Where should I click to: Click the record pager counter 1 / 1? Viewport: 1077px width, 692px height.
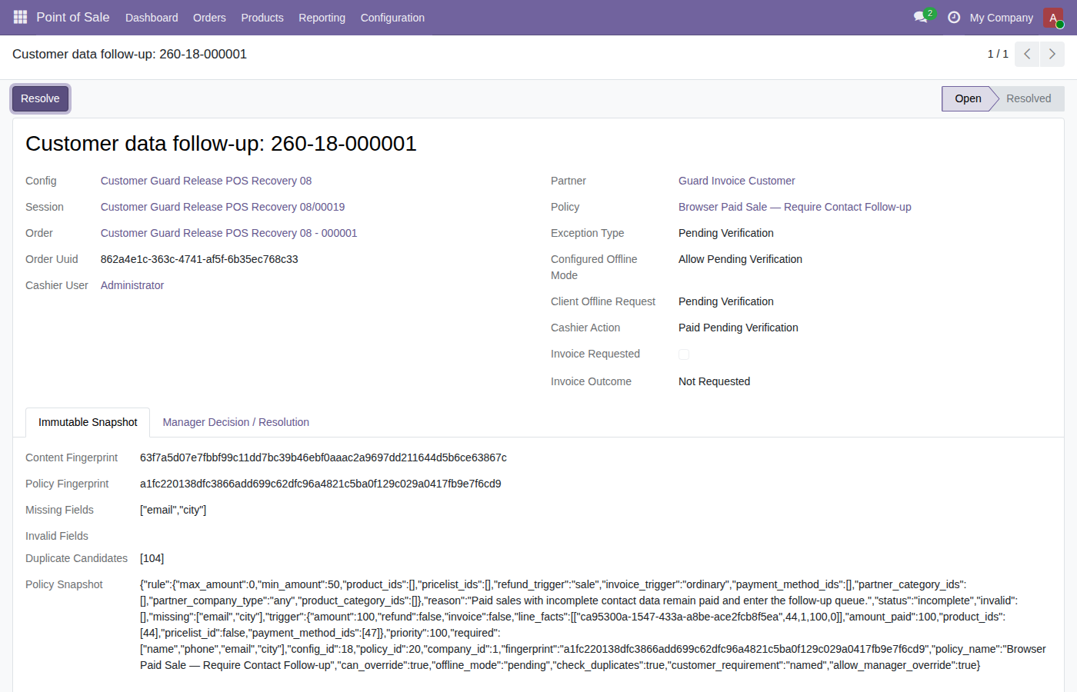pos(998,54)
